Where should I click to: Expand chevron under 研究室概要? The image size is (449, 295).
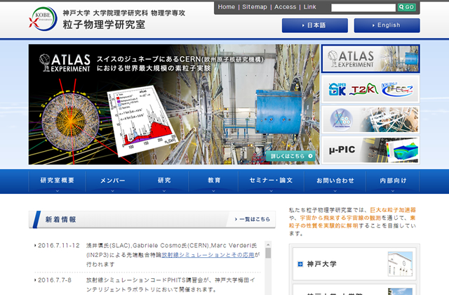[58, 191]
